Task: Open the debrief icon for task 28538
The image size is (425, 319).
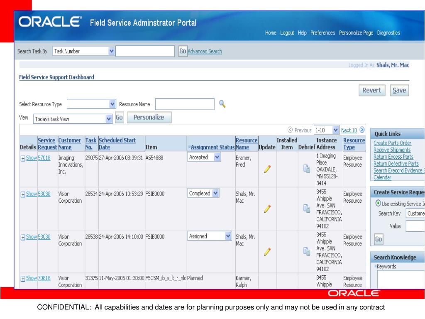Action: pos(307,251)
